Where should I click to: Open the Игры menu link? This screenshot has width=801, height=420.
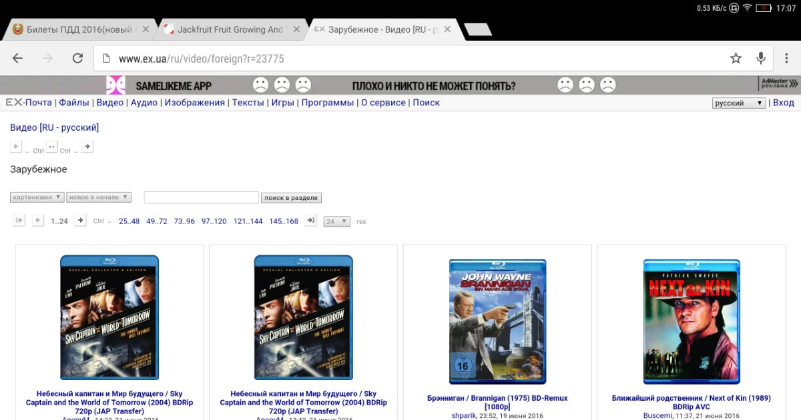click(283, 103)
